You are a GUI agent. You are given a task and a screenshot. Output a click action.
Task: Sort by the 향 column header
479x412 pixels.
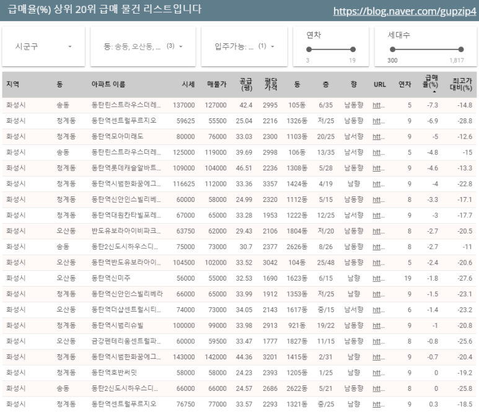click(x=354, y=84)
